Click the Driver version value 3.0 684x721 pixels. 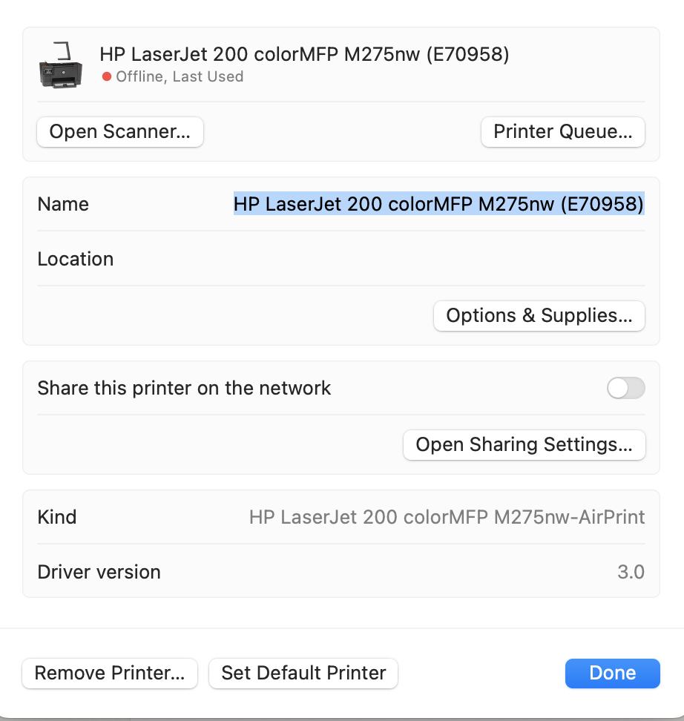pos(631,572)
